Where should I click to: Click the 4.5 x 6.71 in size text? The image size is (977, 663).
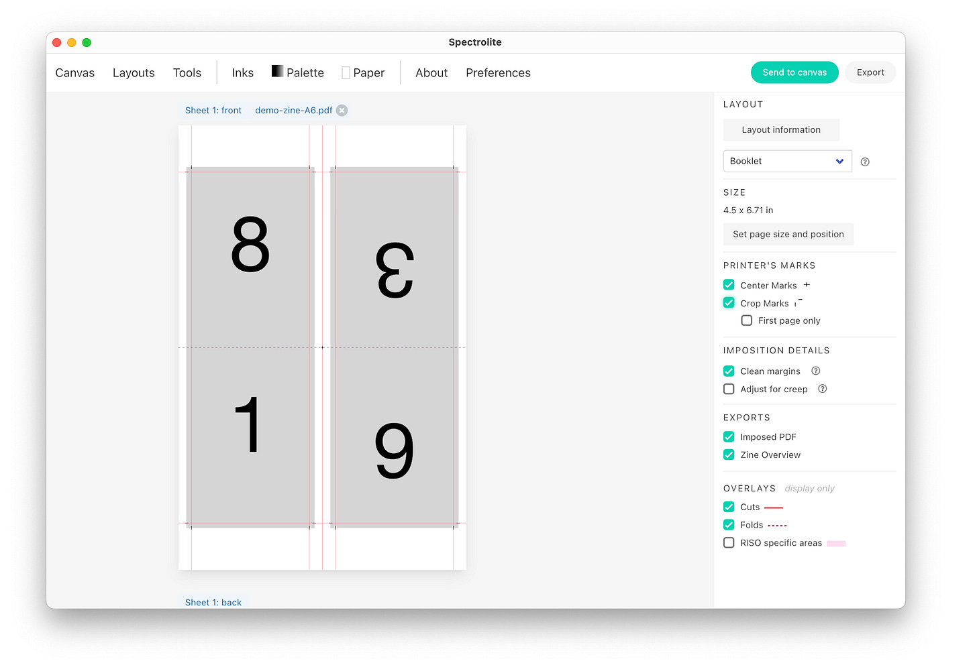pyautogui.click(x=748, y=210)
